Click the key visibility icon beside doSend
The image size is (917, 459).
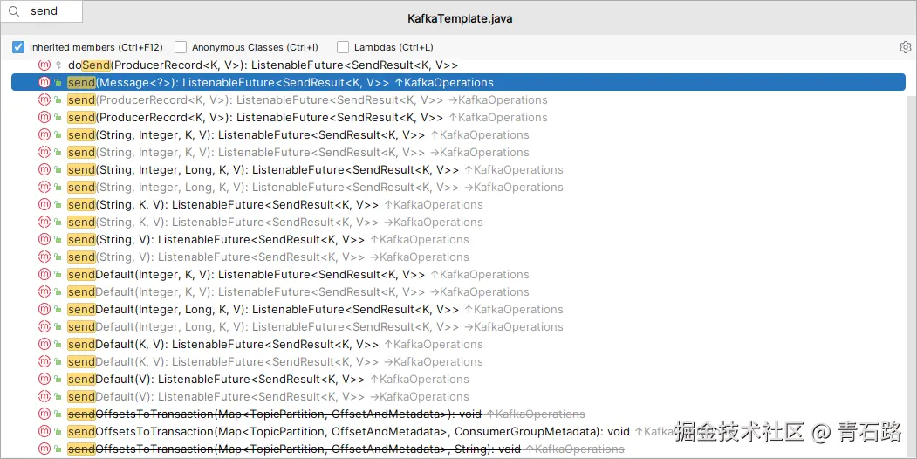tap(58, 65)
